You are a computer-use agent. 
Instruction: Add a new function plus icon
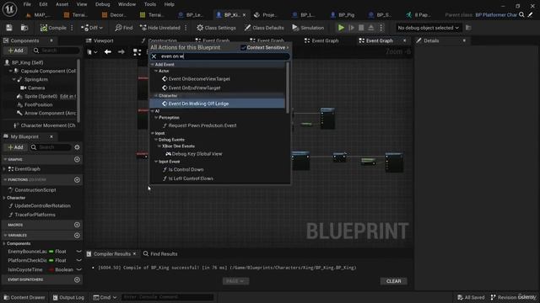tap(77, 179)
